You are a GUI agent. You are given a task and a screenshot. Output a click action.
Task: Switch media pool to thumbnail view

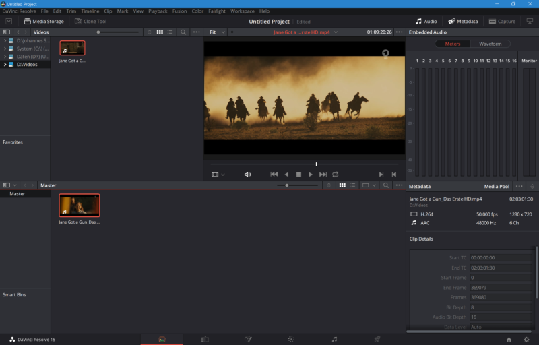tap(342, 185)
